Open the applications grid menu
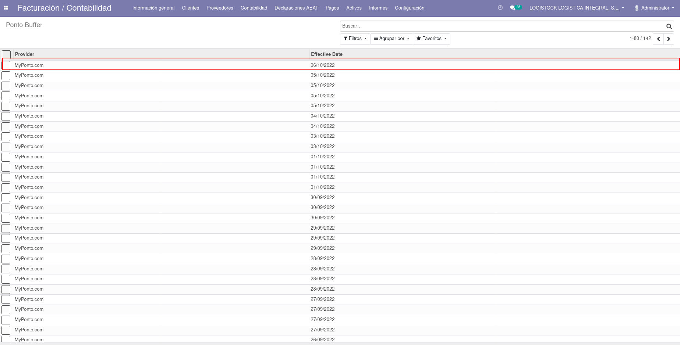680x345 pixels. coord(6,8)
